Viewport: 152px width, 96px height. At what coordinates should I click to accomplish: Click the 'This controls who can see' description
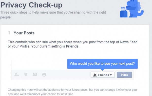pyautogui.click(x=73, y=44)
